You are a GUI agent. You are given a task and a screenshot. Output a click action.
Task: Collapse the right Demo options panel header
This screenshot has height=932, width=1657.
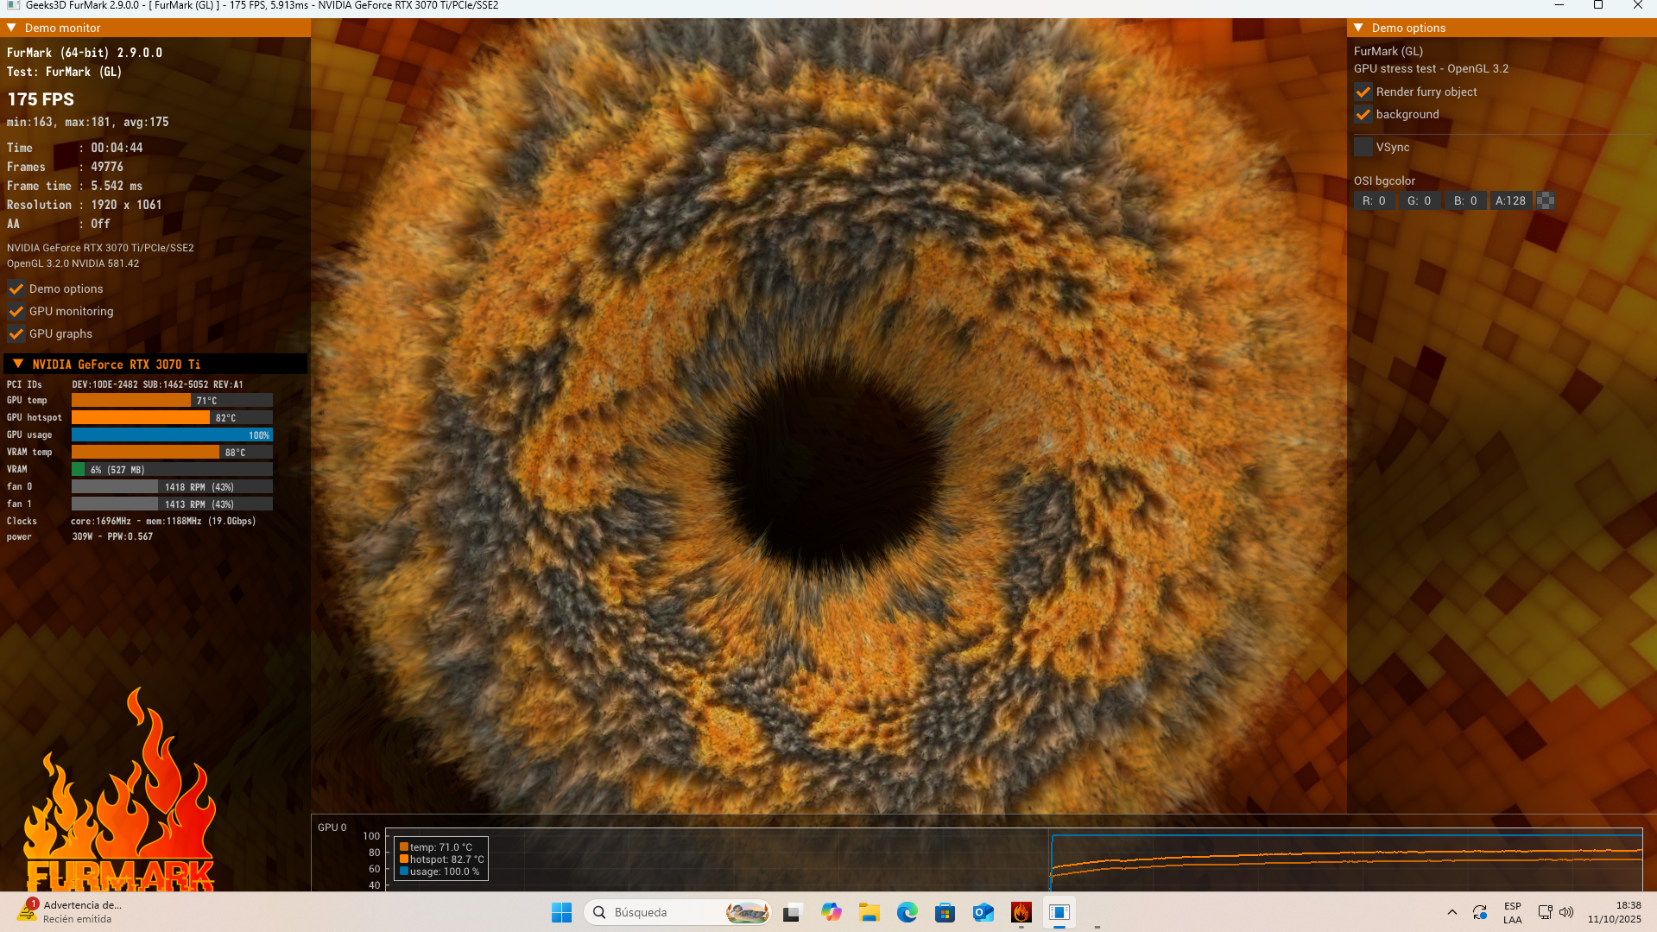coord(1359,28)
